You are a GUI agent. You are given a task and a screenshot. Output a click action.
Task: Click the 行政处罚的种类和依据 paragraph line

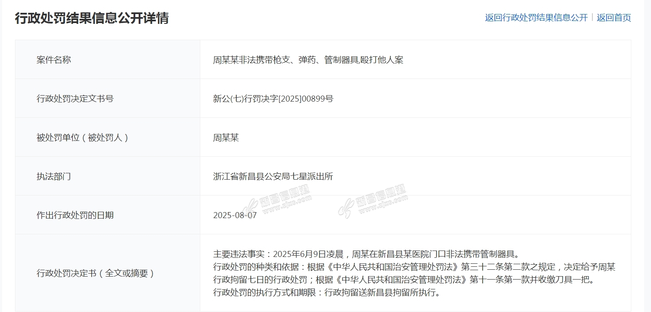click(414, 267)
